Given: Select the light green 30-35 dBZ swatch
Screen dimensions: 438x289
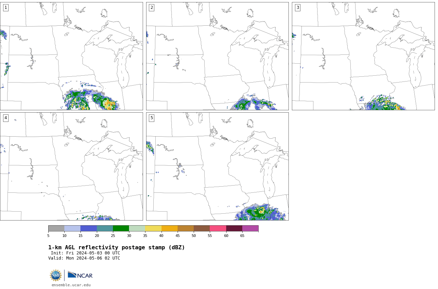Looking at the screenshot, I should (137, 228).
